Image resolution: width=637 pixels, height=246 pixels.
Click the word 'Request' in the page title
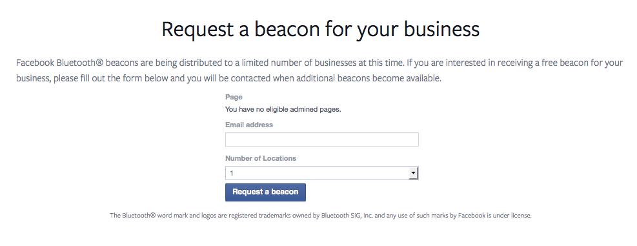point(198,30)
